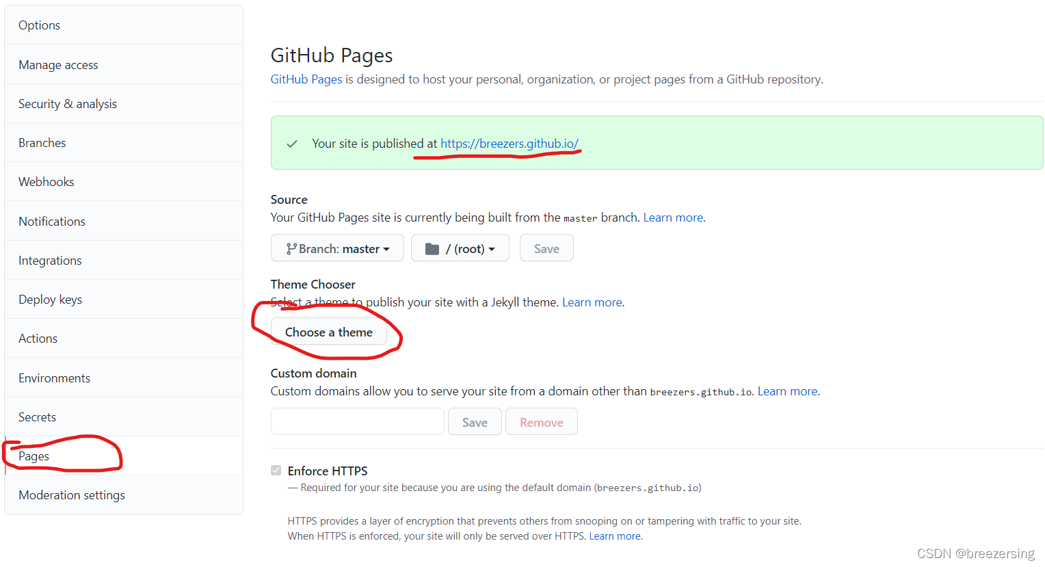Click the Source section heading
The image size is (1045, 567).
[x=289, y=200]
